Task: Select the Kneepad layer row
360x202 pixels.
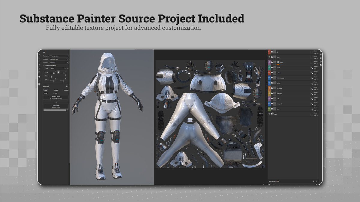Action: click(293, 104)
